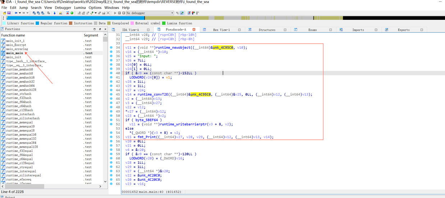This screenshot has height=198, width=445.
Task: Switch to the Hex View-1 tab
Action: coord(221,30)
